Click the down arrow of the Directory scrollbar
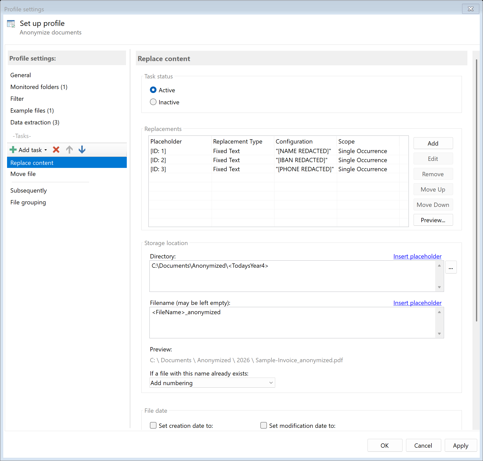 (x=439, y=287)
